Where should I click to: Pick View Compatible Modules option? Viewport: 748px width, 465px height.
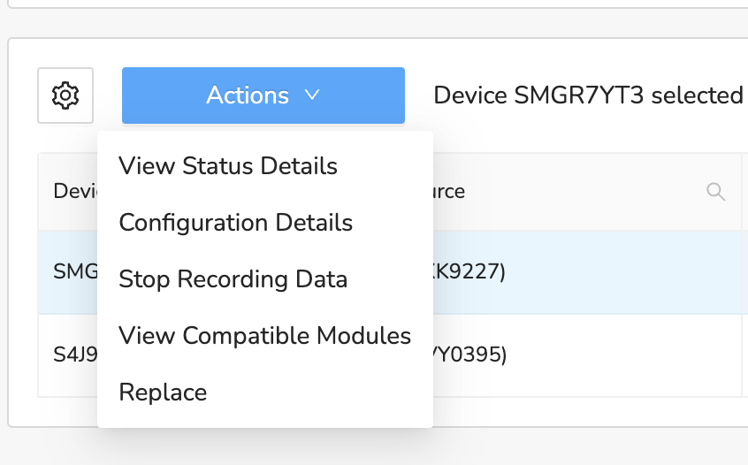264,336
